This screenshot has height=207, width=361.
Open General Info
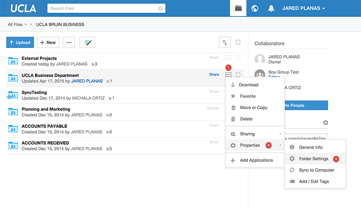(315, 147)
